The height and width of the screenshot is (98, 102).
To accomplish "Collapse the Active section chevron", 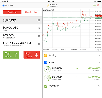I will click(x=99, y=62).
